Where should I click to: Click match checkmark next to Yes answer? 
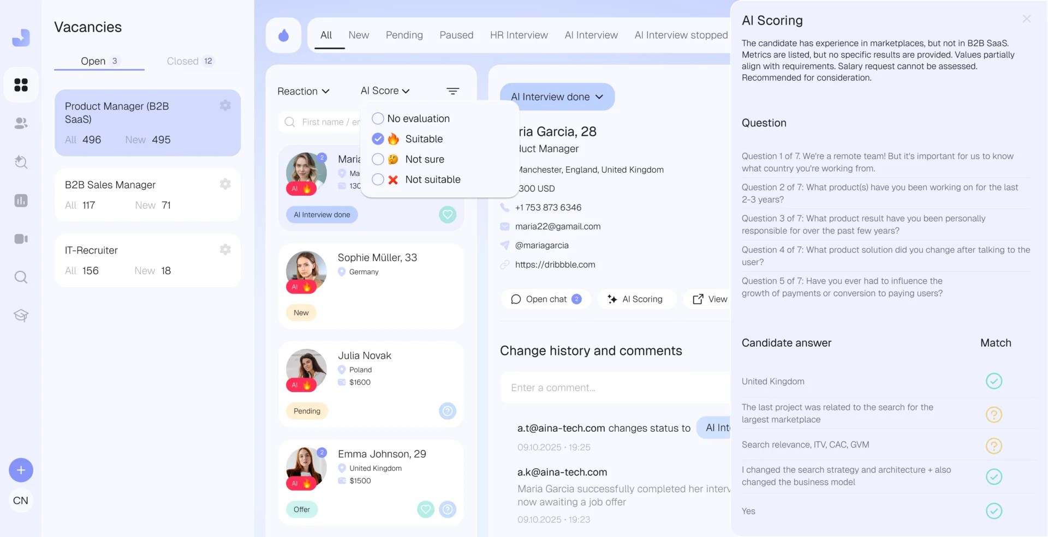point(994,511)
